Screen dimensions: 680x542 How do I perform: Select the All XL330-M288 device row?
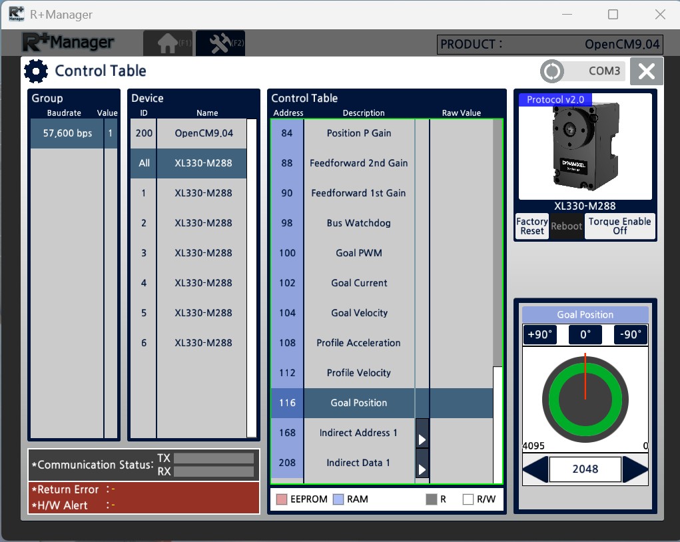tap(188, 164)
